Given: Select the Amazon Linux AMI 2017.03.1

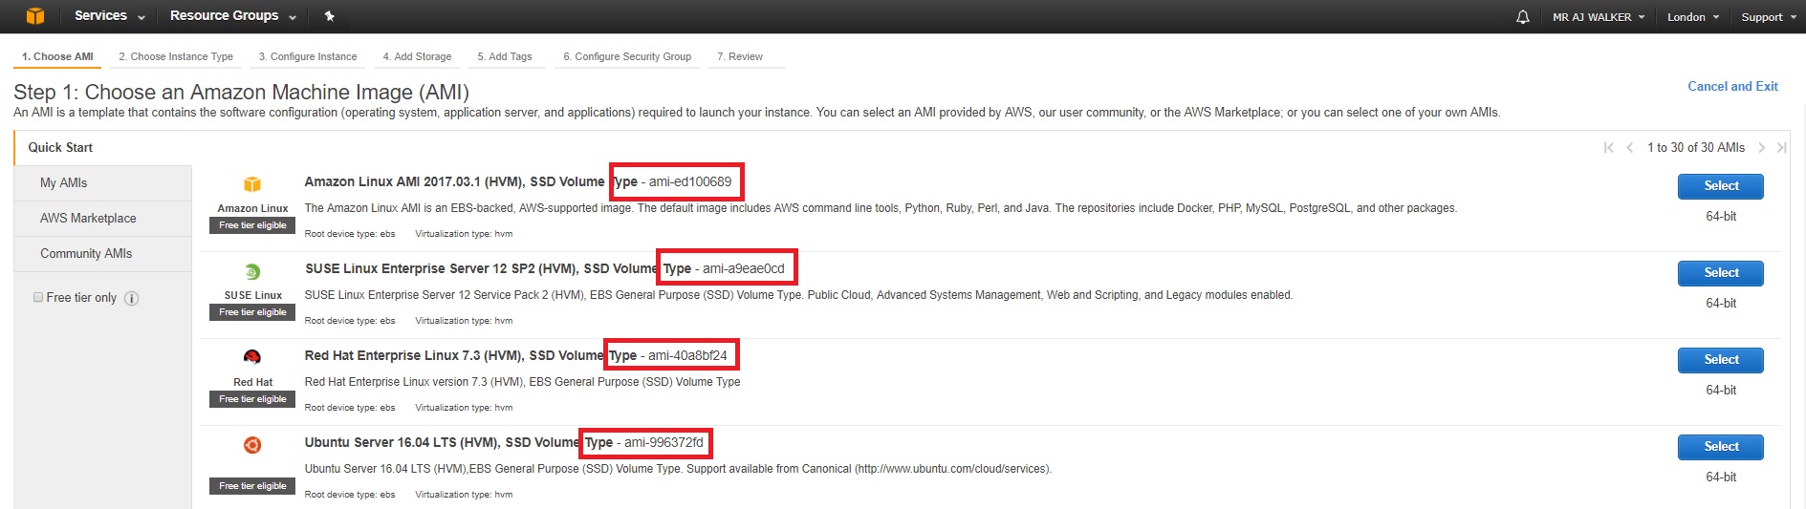Looking at the screenshot, I should pos(1721,186).
